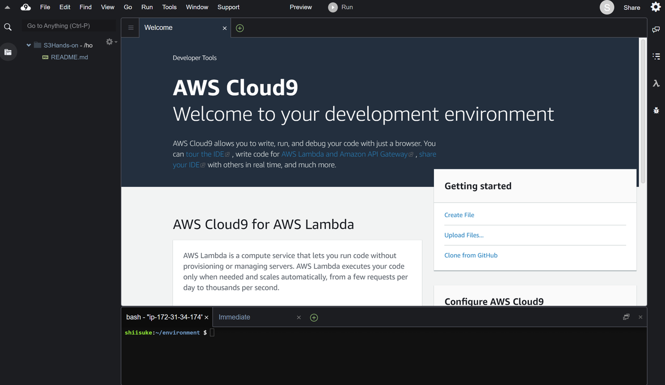Open the View menu
Image resolution: width=665 pixels, height=385 pixels.
tap(108, 7)
